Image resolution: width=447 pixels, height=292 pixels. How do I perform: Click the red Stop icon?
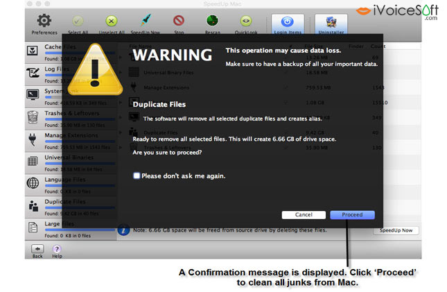click(179, 21)
